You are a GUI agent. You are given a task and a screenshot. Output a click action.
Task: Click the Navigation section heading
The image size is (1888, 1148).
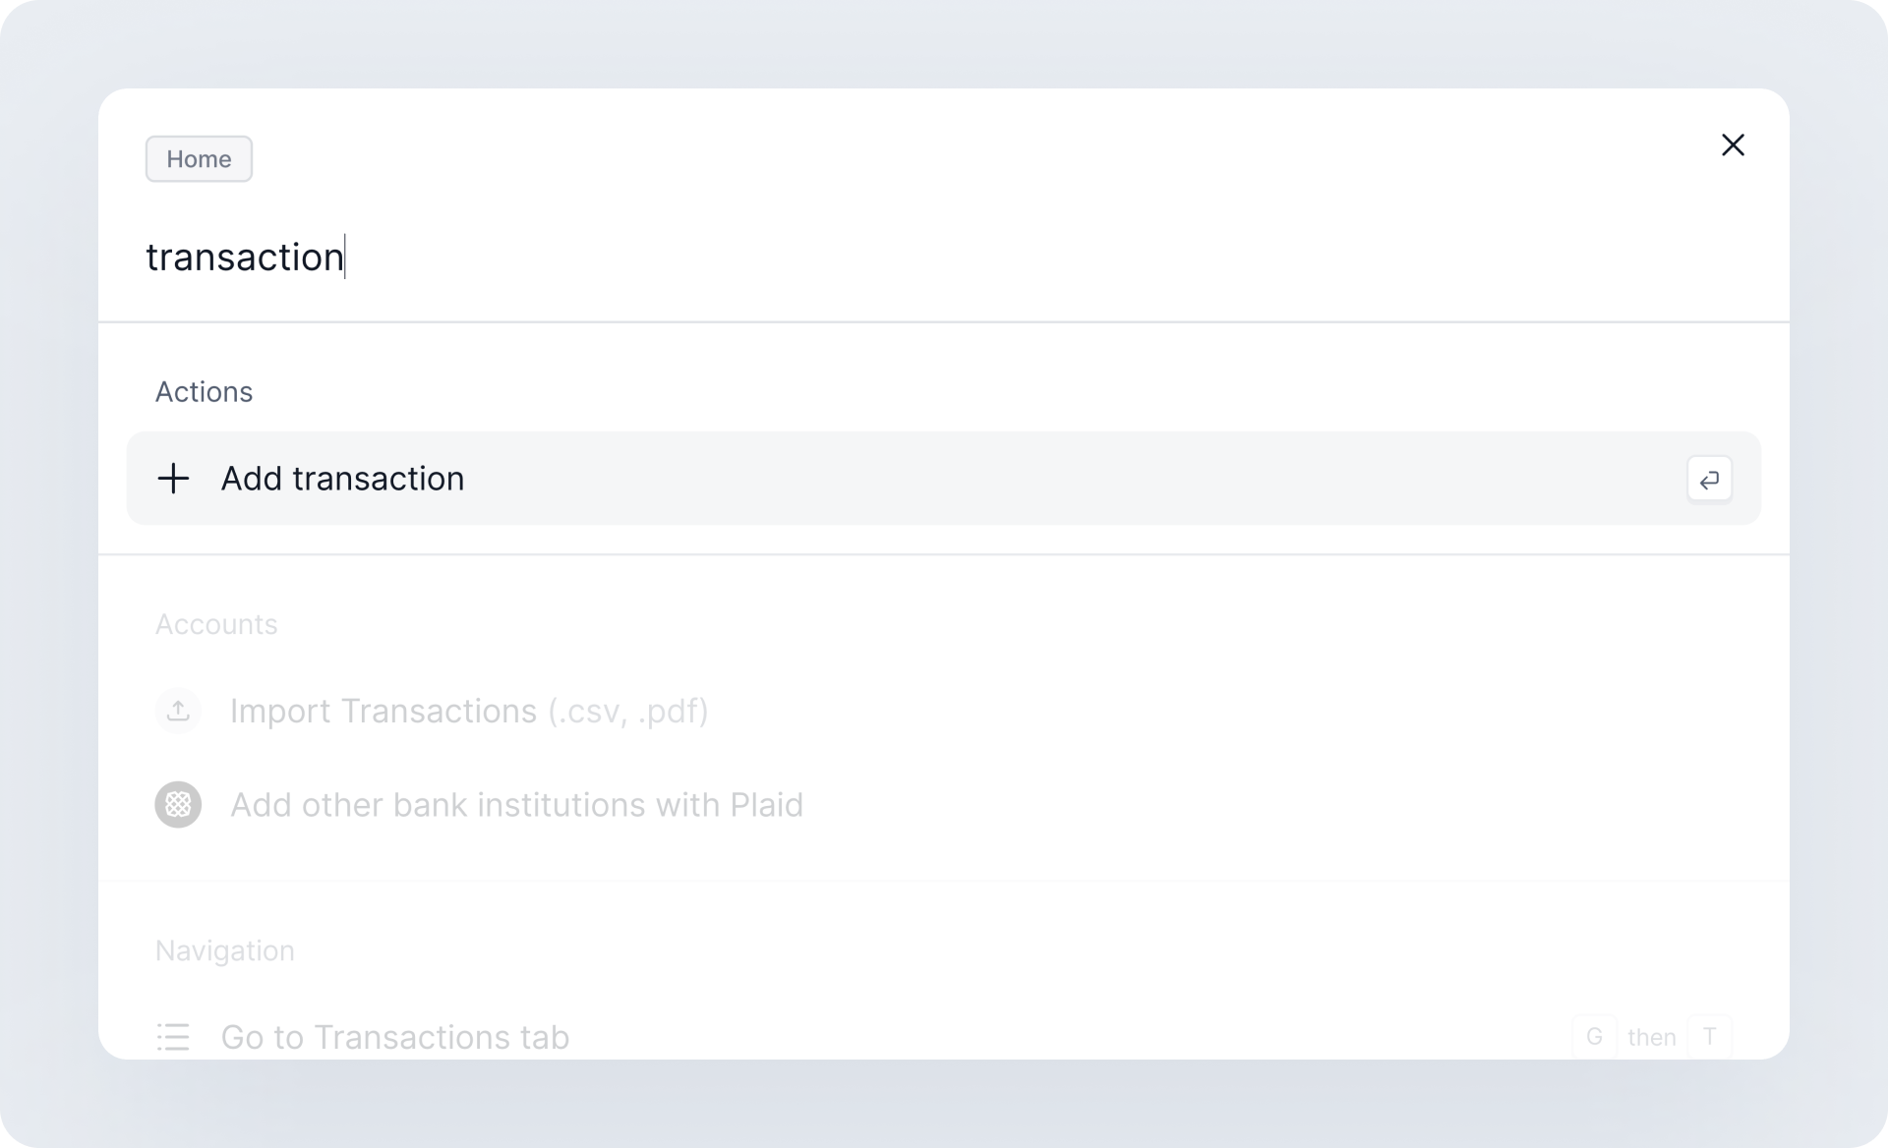point(224,950)
